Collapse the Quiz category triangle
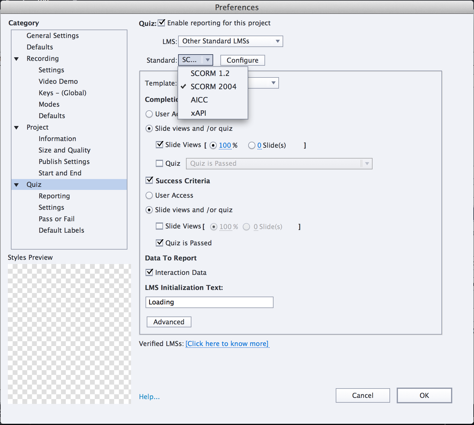Screen dimensions: 474x425 point(17,185)
